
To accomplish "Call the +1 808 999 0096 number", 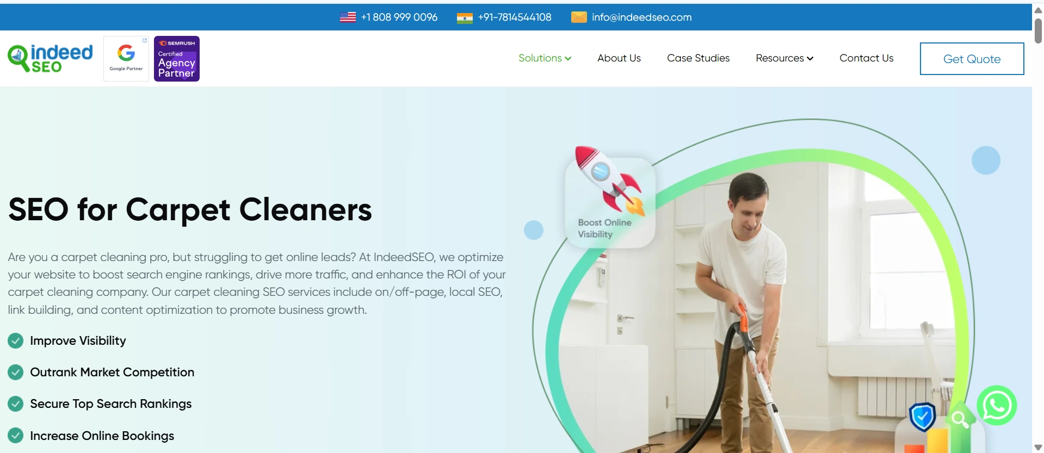I will pyautogui.click(x=399, y=17).
